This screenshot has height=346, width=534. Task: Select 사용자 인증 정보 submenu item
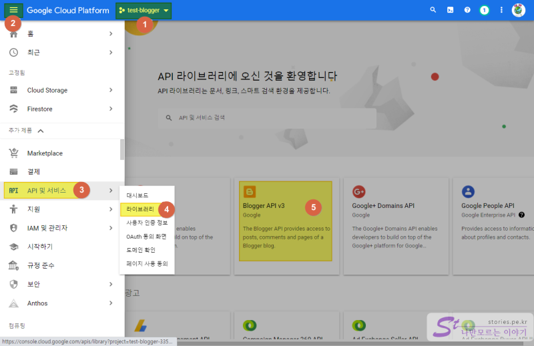pyautogui.click(x=147, y=223)
